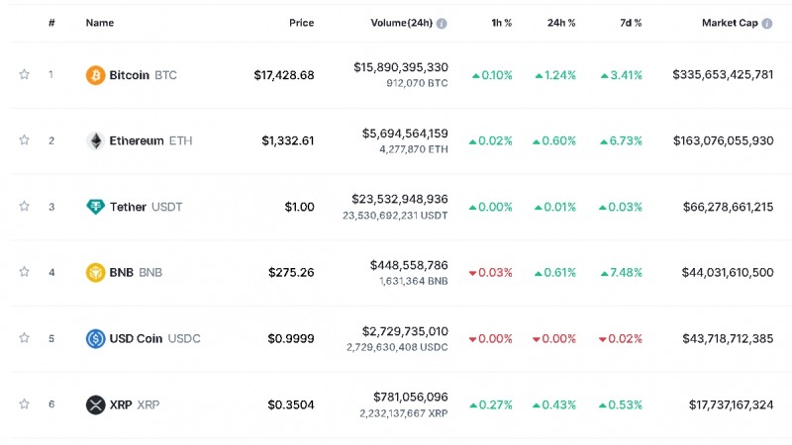This screenshot has width=792, height=445.
Task: Toggle the Ethereum watchlist star
Action: pos(24,140)
